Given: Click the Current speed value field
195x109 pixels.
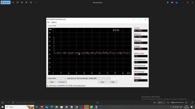Looking at the screenshot, I should [x=141, y=31].
